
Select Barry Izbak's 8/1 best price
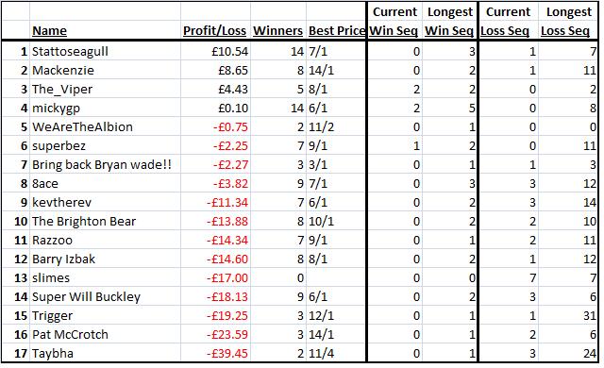(x=318, y=259)
